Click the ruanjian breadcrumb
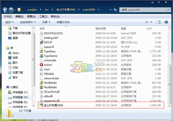The height and width of the screenshot is (121, 173). (x=32, y=10)
